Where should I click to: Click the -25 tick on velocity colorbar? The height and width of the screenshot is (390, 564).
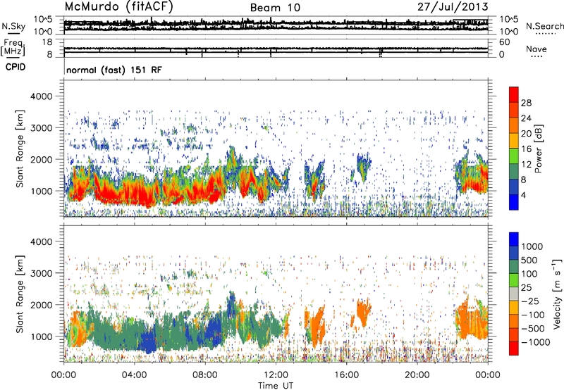pyautogui.click(x=530, y=301)
